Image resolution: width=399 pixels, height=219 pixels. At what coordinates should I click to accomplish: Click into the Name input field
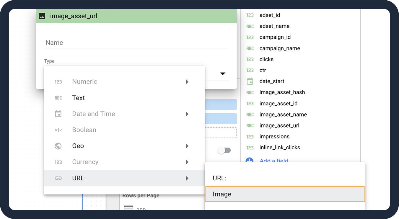point(136,43)
